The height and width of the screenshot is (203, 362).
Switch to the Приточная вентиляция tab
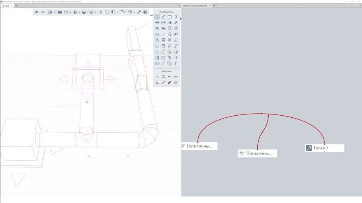[x=195, y=6]
